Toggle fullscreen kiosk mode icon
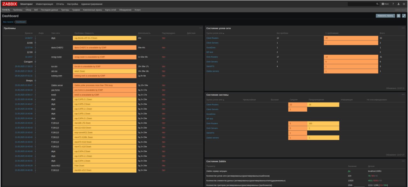The height and width of the screenshot is (187, 408). [404, 16]
